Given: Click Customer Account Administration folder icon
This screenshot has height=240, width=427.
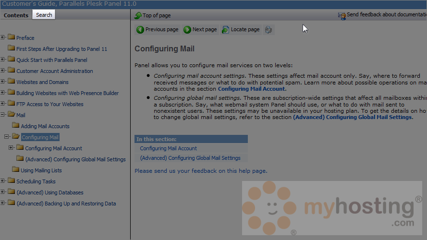Looking at the screenshot, I should (x=11, y=70).
